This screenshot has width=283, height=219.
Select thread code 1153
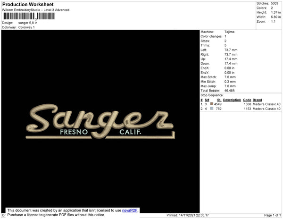pyautogui.click(x=248, y=109)
